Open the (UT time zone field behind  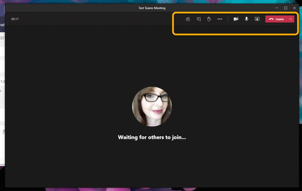pyautogui.click(x=2, y=38)
